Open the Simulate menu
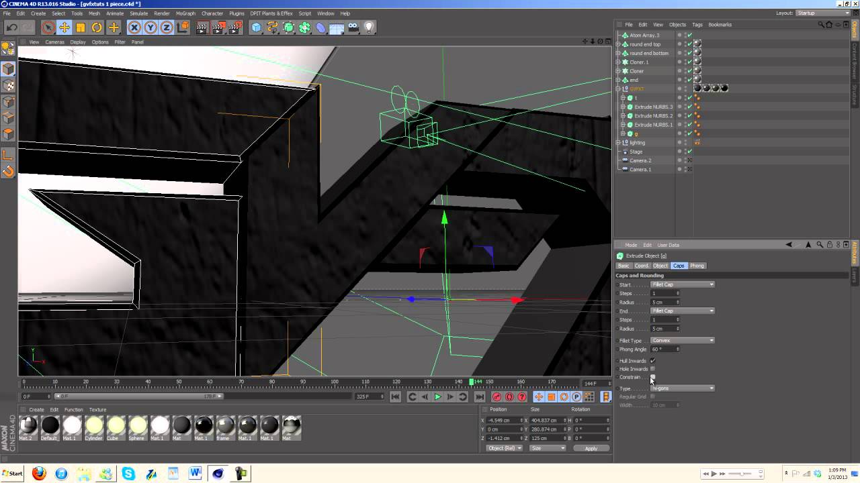 tap(139, 13)
